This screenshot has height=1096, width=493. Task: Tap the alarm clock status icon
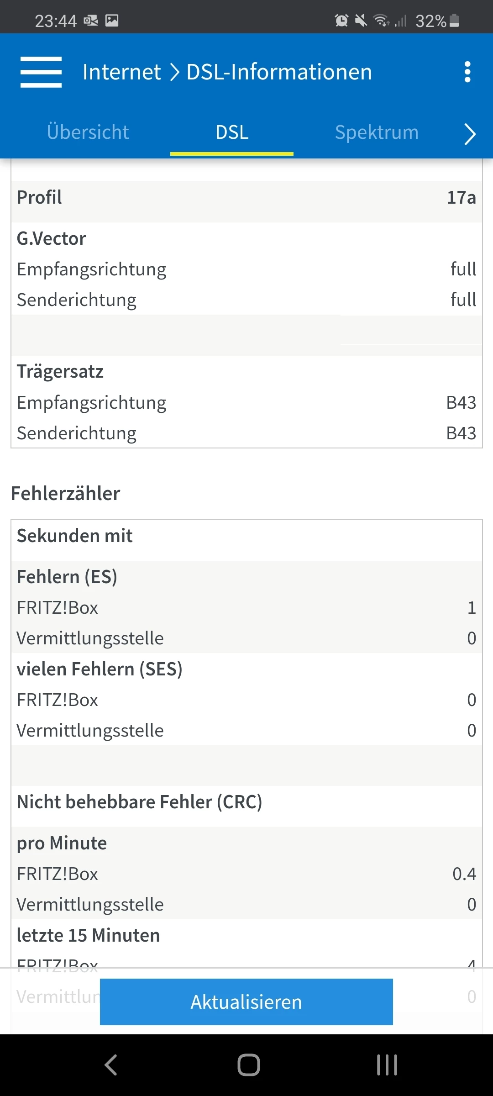(341, 21)
